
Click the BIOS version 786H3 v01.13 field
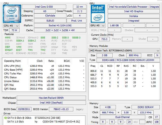click(x=61, y=109)
